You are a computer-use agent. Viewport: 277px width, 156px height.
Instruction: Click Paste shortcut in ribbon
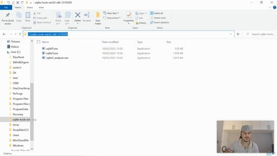tap(42, 23)
